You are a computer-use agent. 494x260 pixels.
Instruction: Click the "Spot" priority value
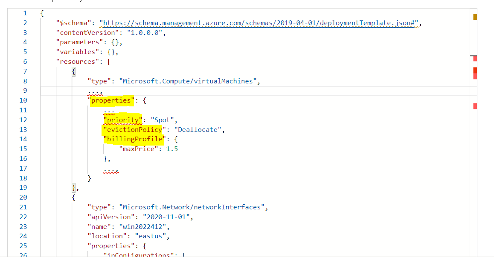[162, 120]
